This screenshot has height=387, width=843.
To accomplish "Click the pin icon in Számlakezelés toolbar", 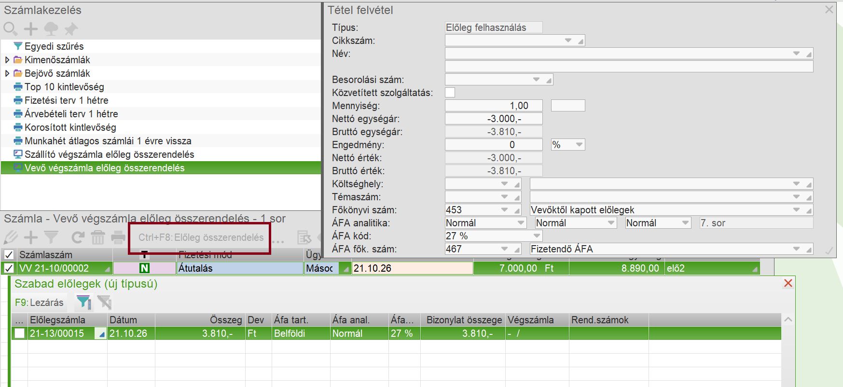I will coord(71,29).
